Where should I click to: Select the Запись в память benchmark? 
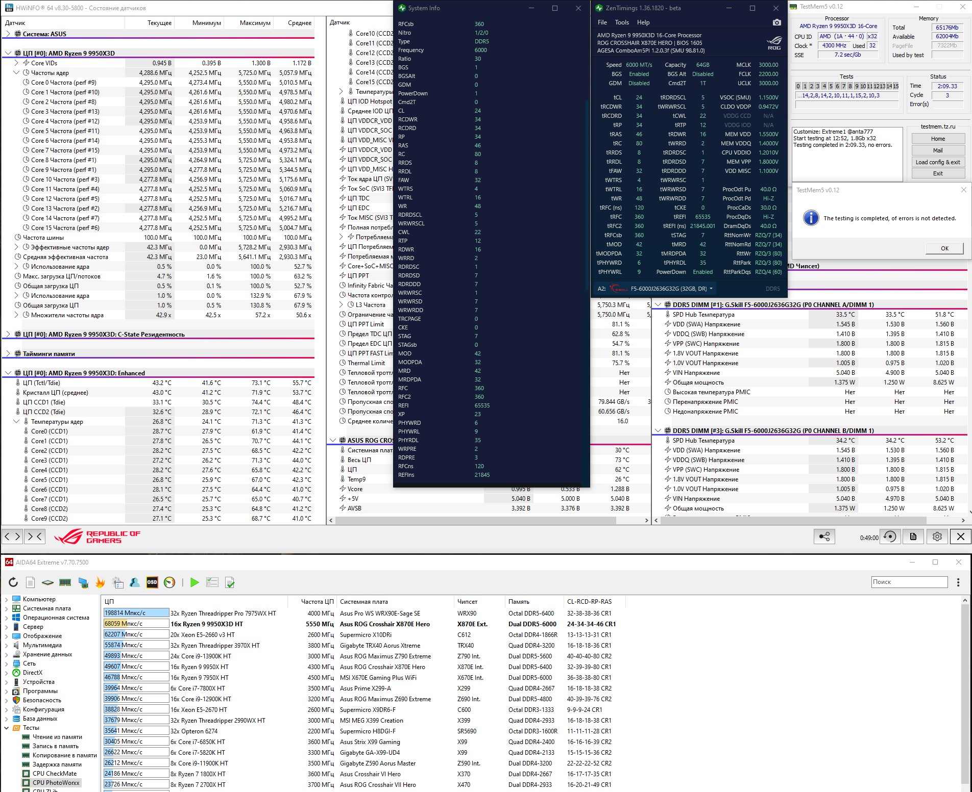pos(55,746)
